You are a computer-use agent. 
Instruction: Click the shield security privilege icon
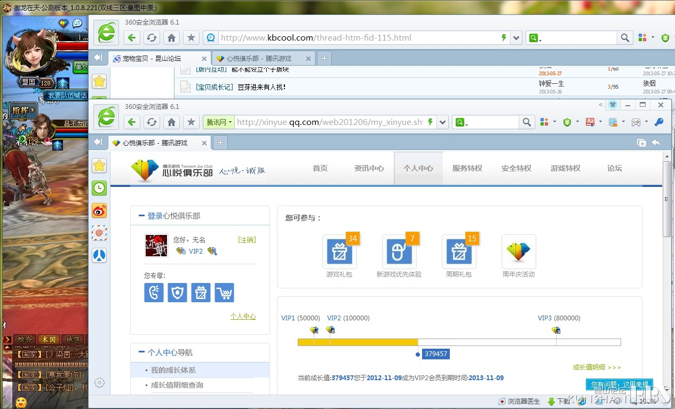pyautogui.click(x=177, y=293)
